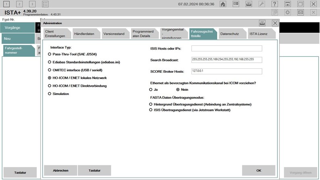Select the Simulation interface type
Screen dimensions: 320x180
click(x=58, y=94)
